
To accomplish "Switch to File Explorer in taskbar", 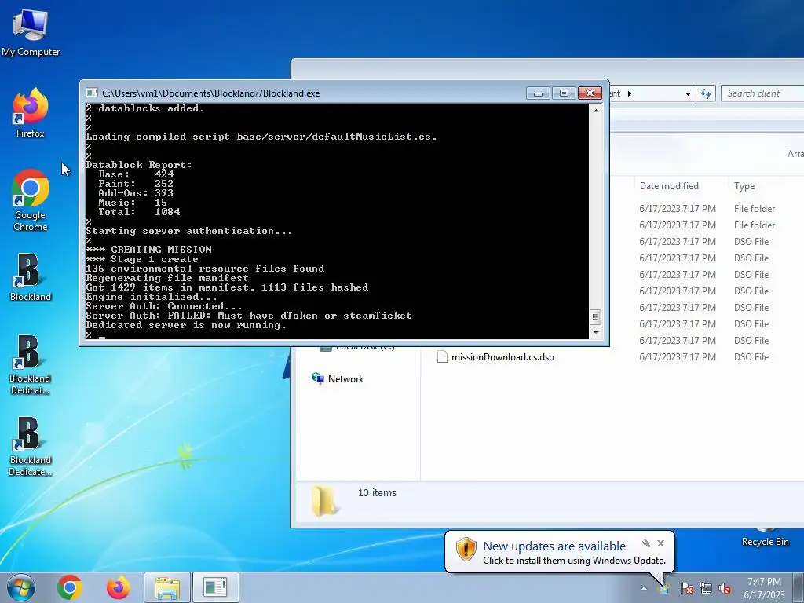I will 167,587.
